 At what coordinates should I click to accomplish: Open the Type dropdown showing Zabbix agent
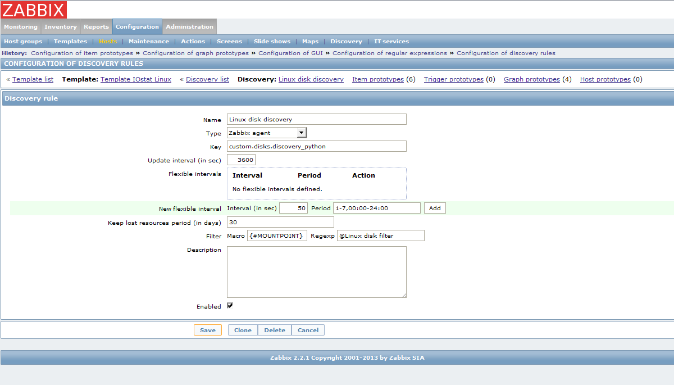pyautogui.click(x=267, y=133)
